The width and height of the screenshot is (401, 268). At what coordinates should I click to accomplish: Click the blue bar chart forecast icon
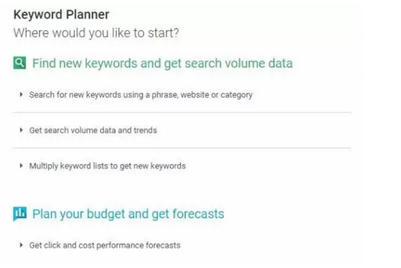coord(20,214)
